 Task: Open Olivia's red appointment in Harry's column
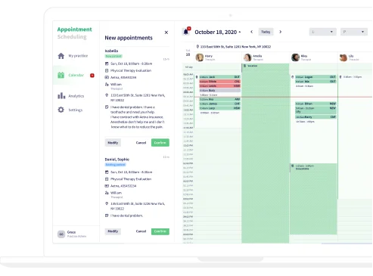pos(219,82)
